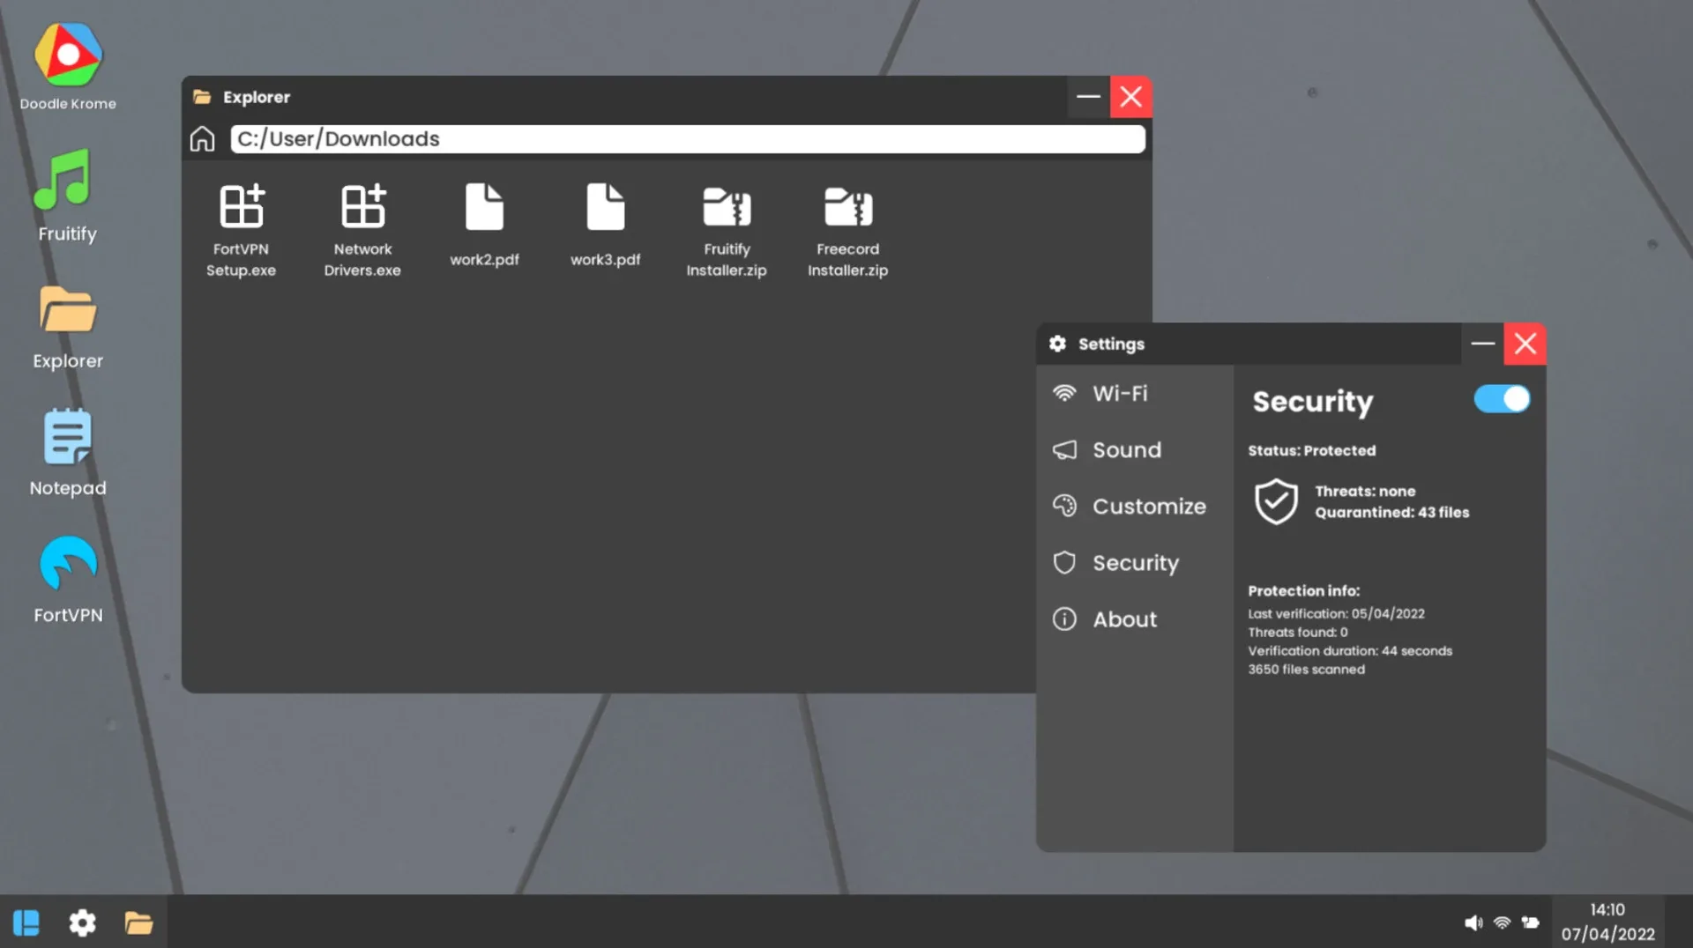Open the Sound settings section

coord(1126,450)
